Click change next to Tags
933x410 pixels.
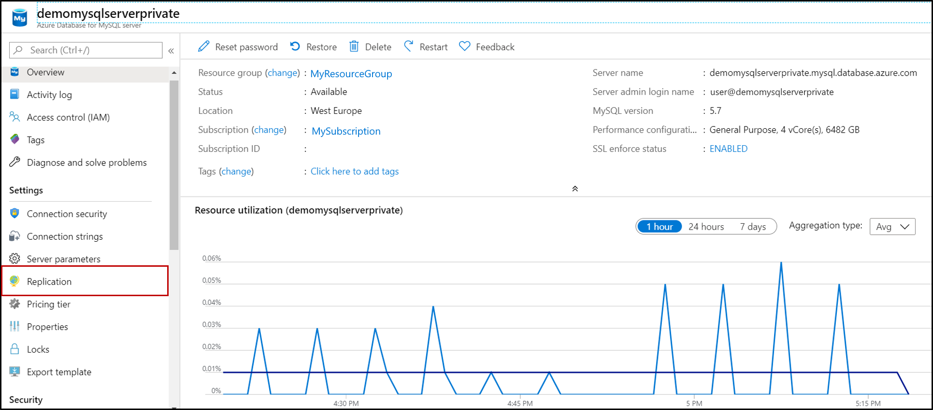coord(236,171)
